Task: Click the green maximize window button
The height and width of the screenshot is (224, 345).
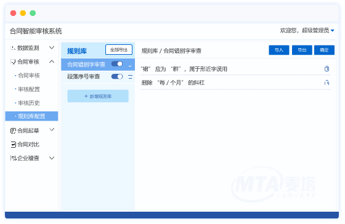Action: 33,13
